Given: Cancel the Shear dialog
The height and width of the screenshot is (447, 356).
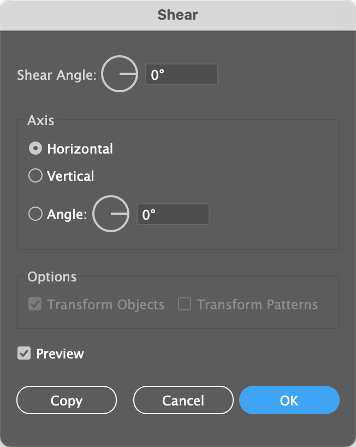Looking at the screenshot, I should (183, 401).
